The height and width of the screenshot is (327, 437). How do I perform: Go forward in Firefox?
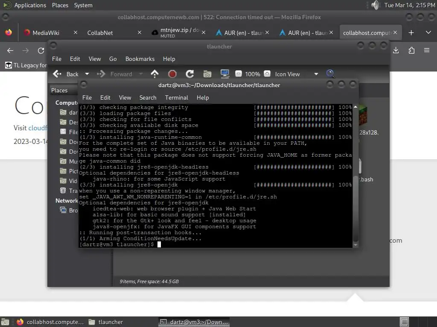(x=25, y=50)
